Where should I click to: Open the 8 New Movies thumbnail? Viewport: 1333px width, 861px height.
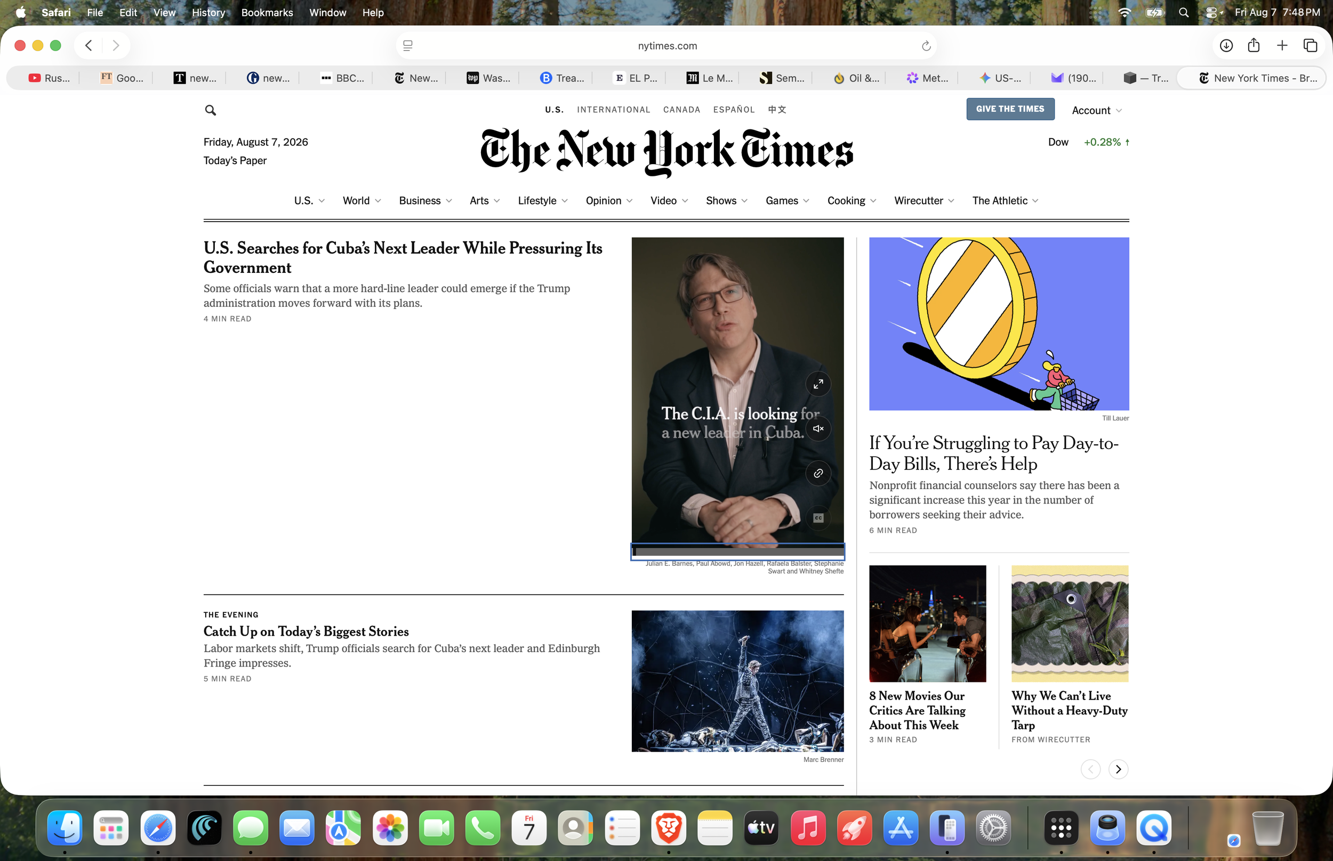927,623
